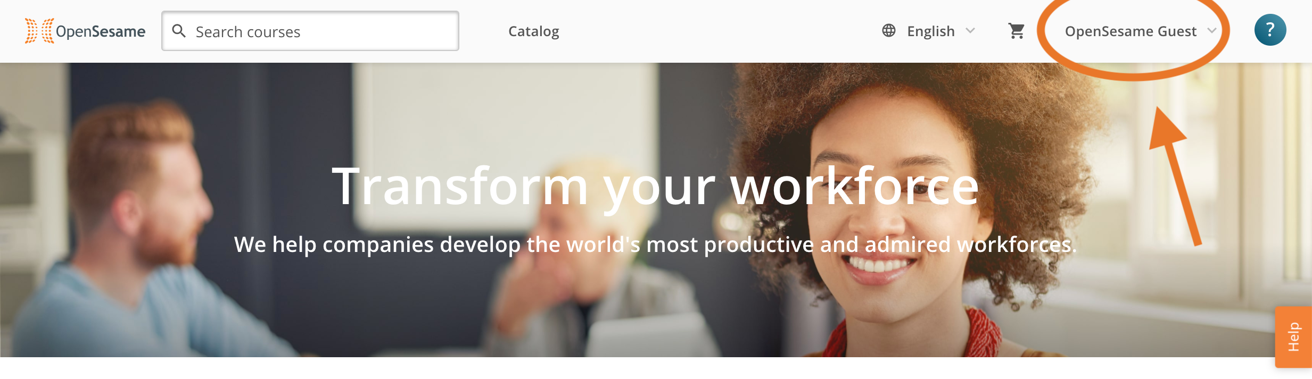Open the orange Help side tab

coord(1293,337)
